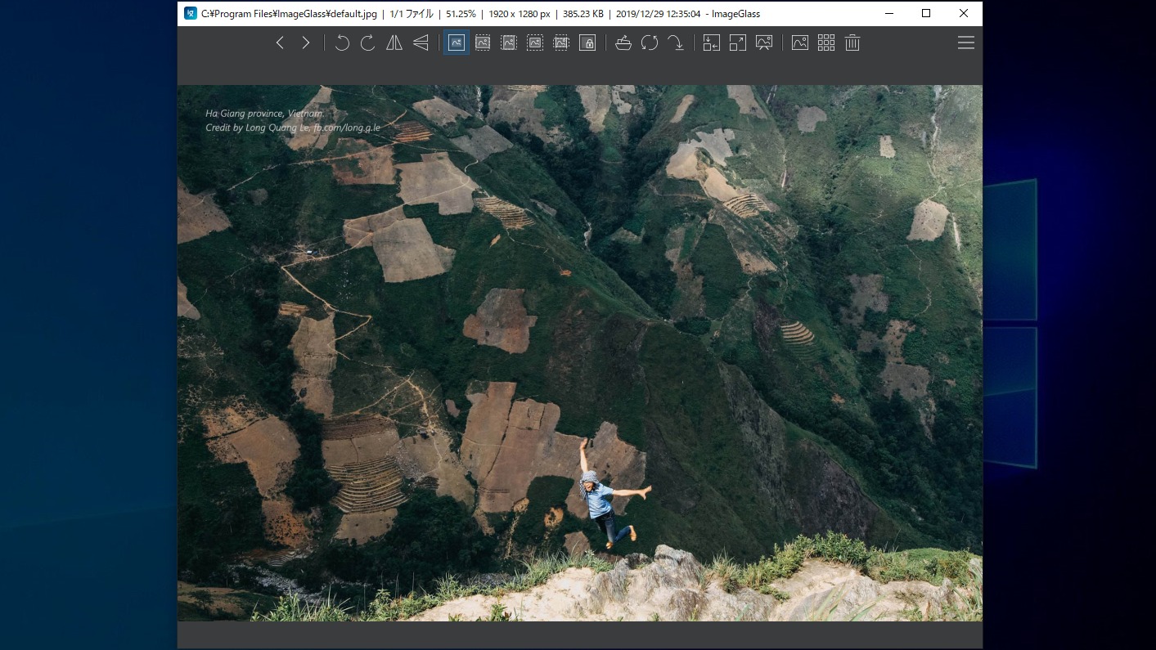Screen dimensions: 1156x650
Task: Enable the padlock zoom mode
Action: [587, 43]
